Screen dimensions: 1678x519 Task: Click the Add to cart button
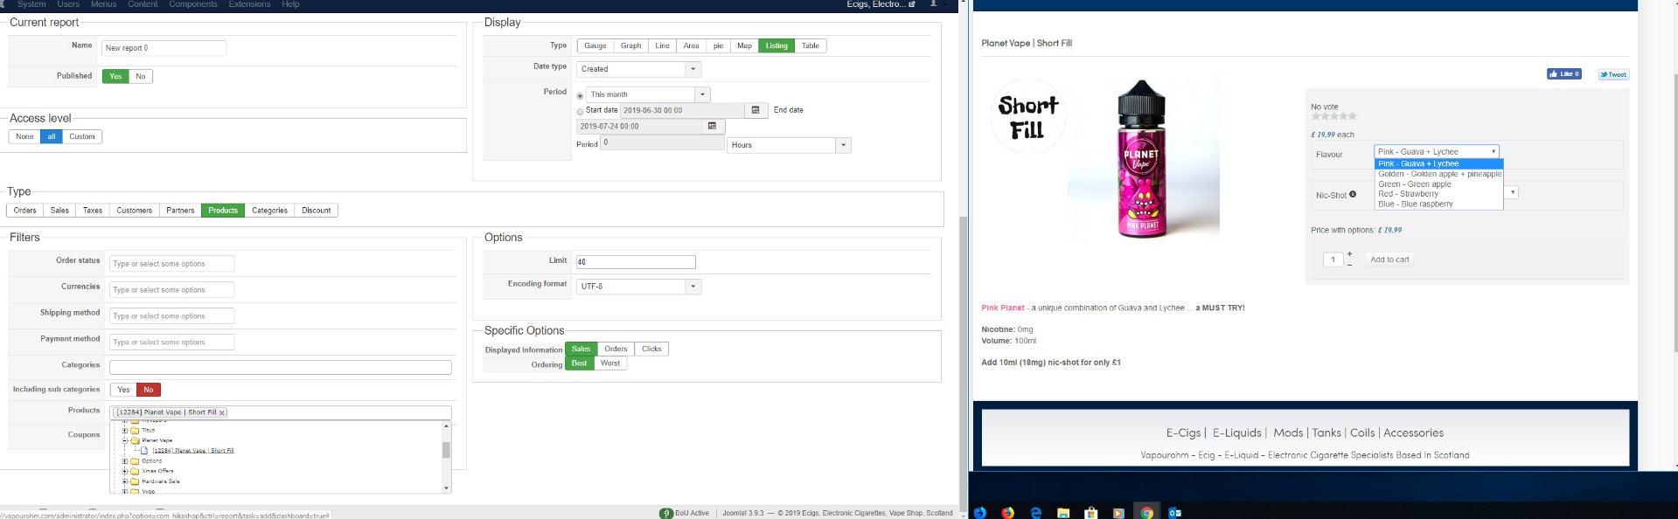(x=1389, y=259)
